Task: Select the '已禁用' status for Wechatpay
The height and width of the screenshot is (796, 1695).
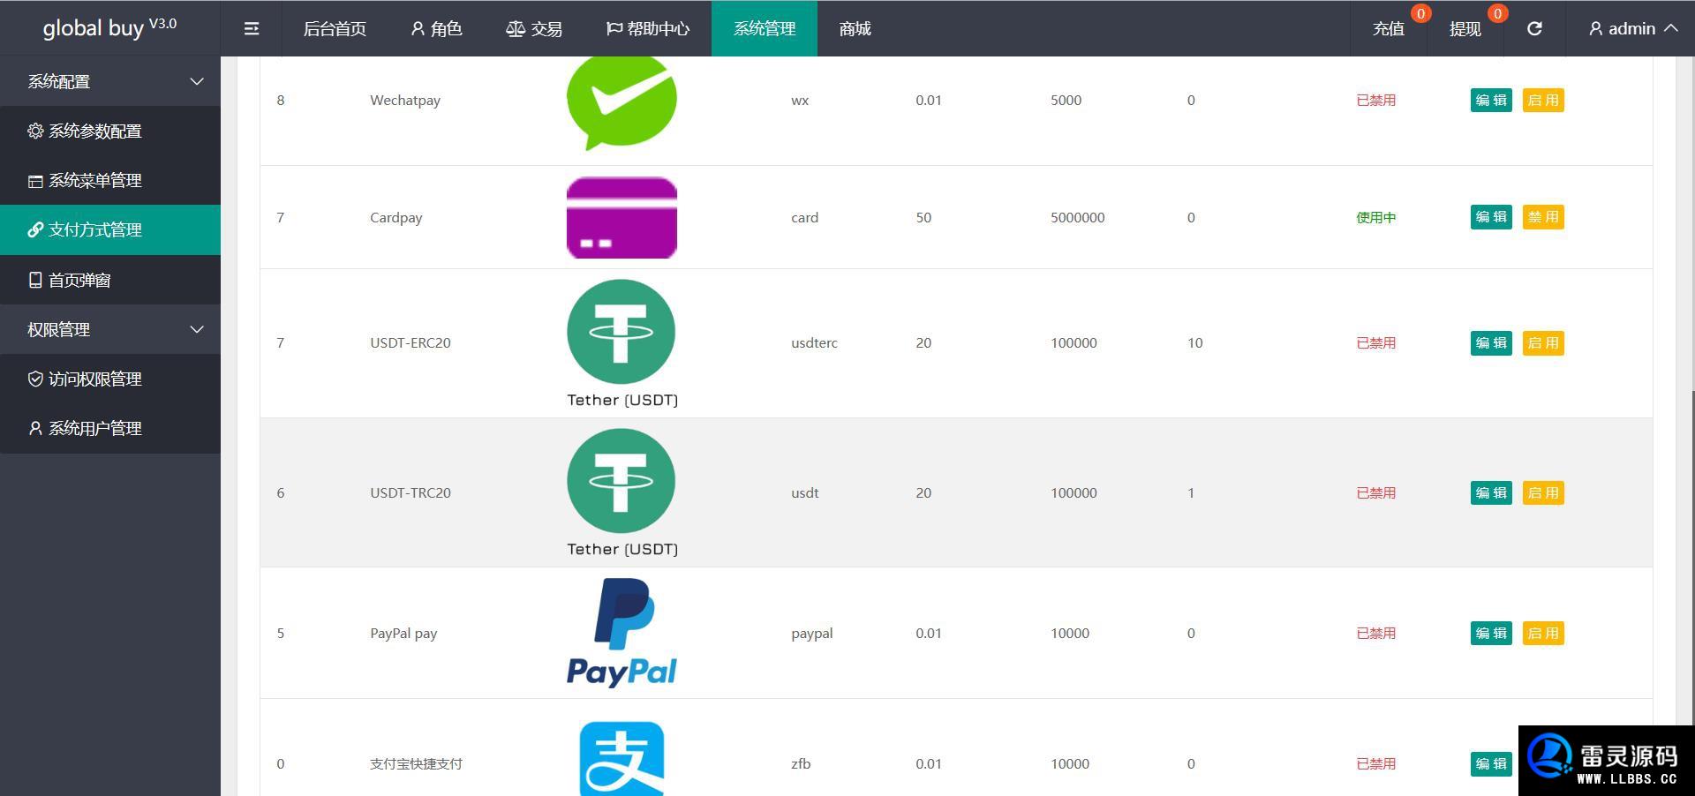Action: coord(1376,100)
